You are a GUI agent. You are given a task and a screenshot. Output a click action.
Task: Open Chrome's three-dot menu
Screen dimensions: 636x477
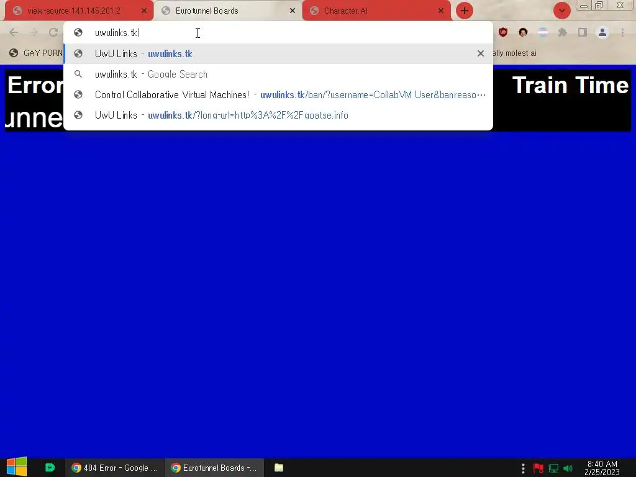(622, 32)
